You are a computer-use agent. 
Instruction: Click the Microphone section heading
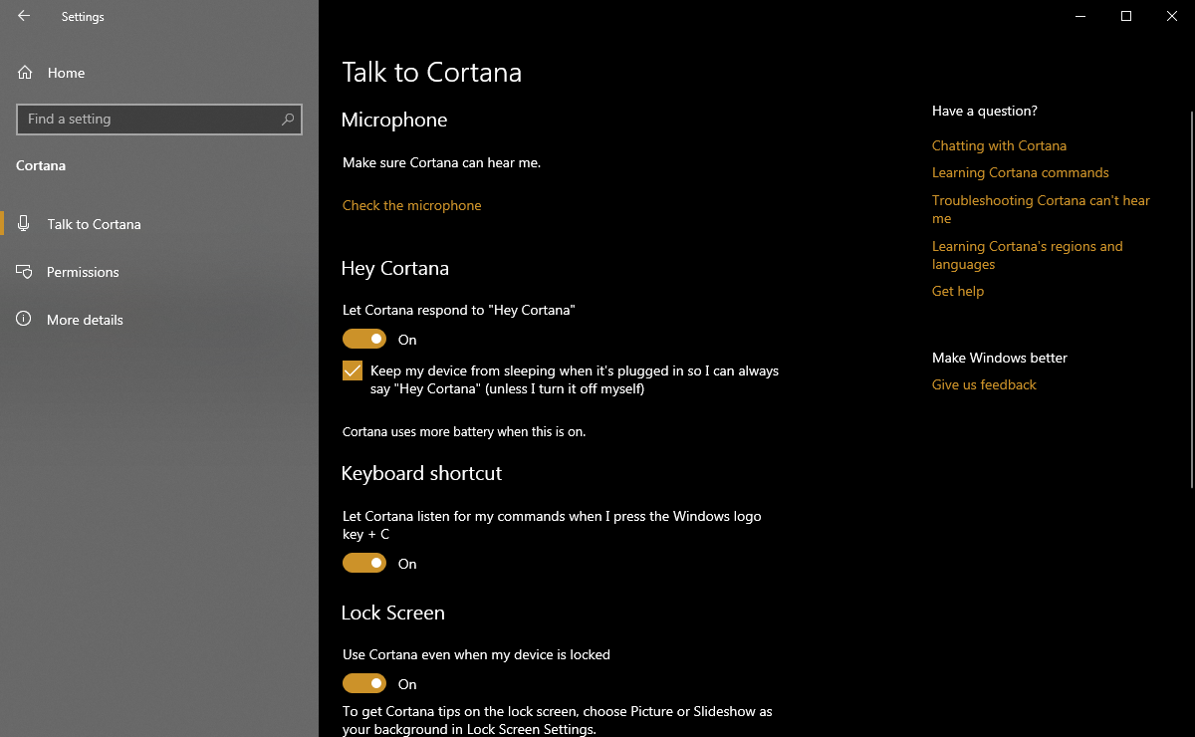394,120
